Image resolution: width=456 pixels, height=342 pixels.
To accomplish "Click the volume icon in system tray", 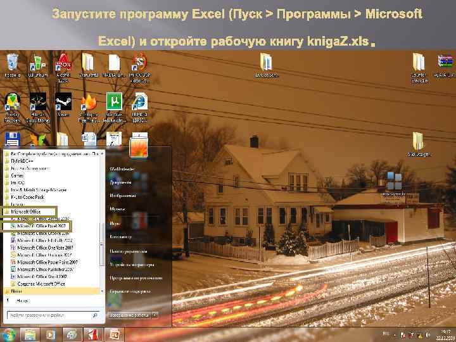I will (x=427, y=335).
